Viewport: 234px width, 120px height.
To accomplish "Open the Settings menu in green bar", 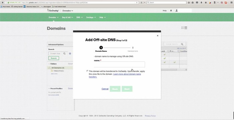I will [x=91, y=17].
